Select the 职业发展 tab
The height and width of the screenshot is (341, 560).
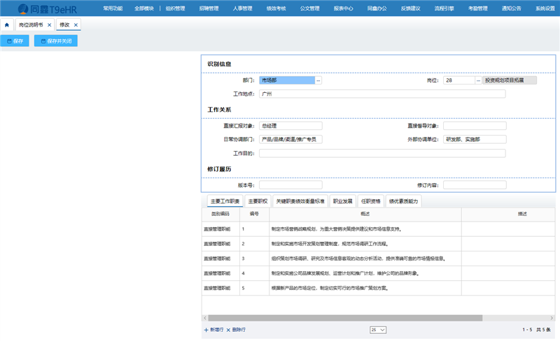(343, 201)
